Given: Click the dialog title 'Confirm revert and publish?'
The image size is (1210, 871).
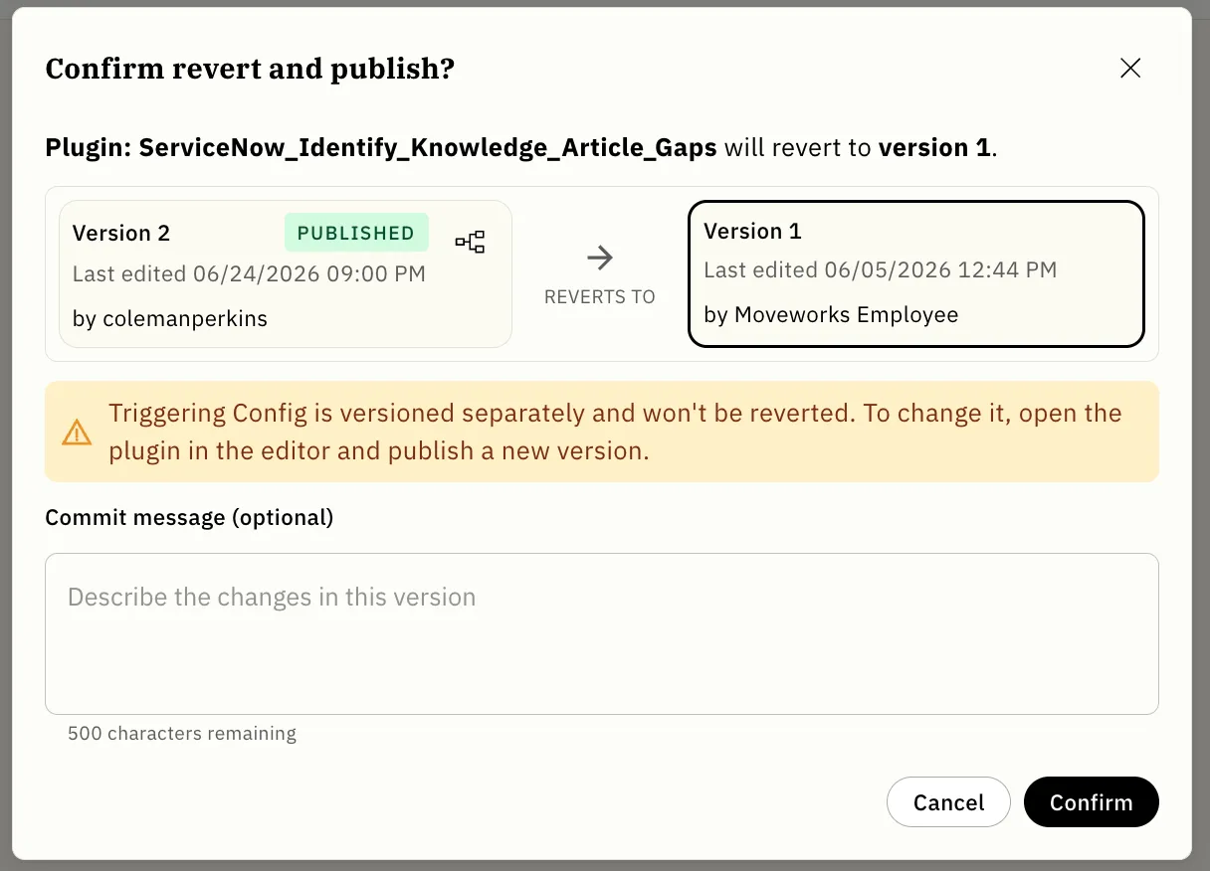Looking at the screenshot, I should click(x=250, y=69).
